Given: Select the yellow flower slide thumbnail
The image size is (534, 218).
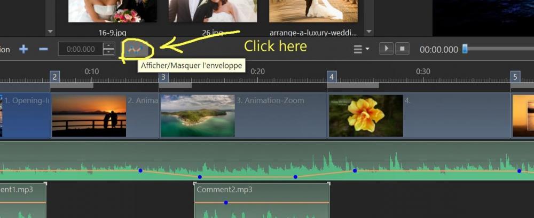Looking at the screenshot, I should (366, 116).
